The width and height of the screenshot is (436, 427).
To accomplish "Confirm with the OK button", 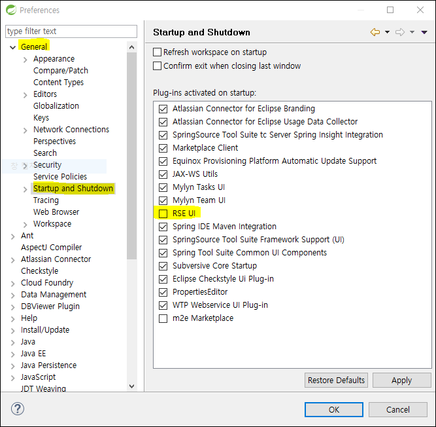I will (x=334, y=410).
